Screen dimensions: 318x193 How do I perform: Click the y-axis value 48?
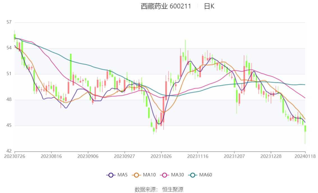pos(9,99)
